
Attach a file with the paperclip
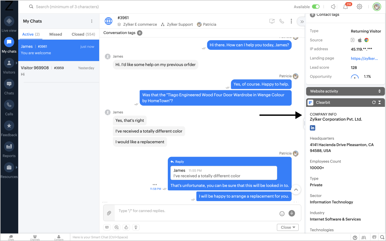tap(109, 213)
